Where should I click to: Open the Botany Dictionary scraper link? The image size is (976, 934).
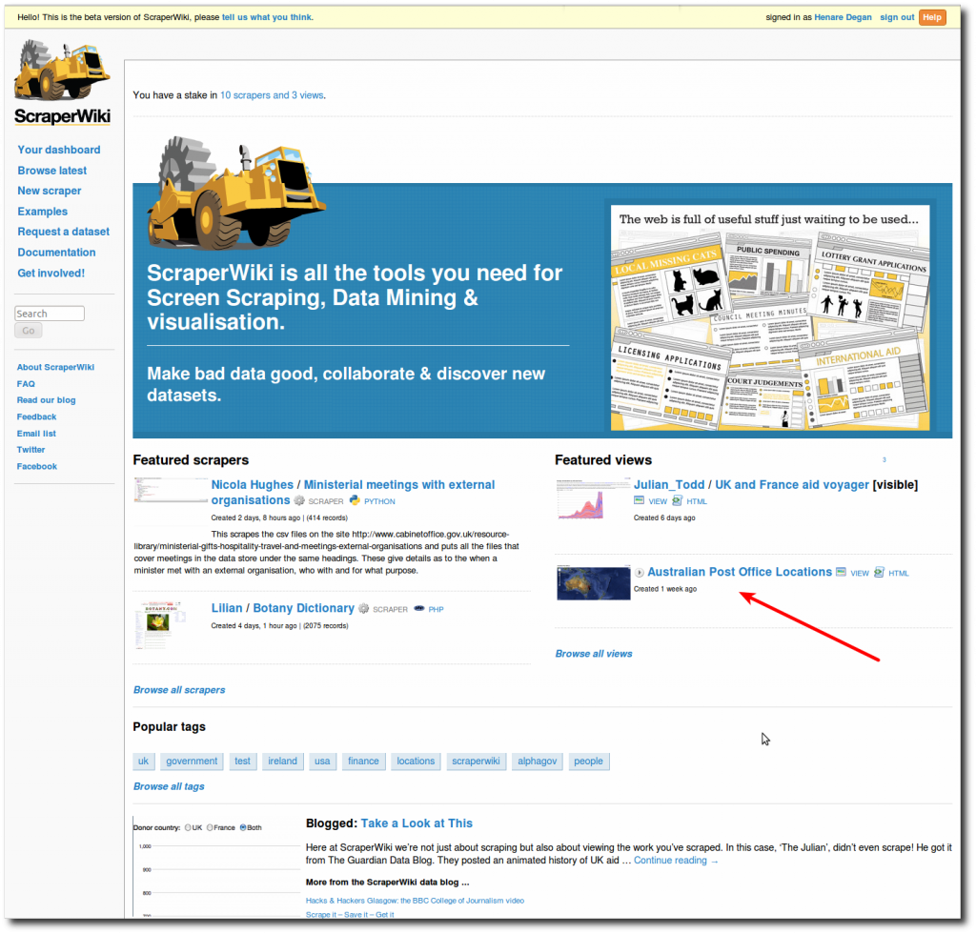click(x=303, y=609)
